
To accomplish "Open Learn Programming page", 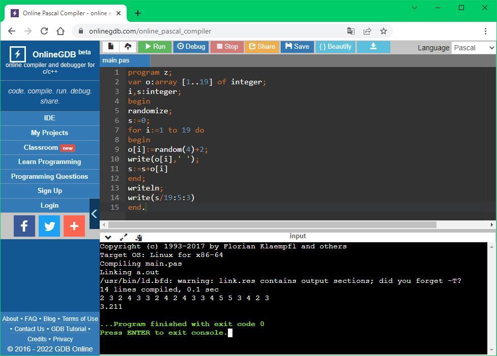I will point(50,162).
